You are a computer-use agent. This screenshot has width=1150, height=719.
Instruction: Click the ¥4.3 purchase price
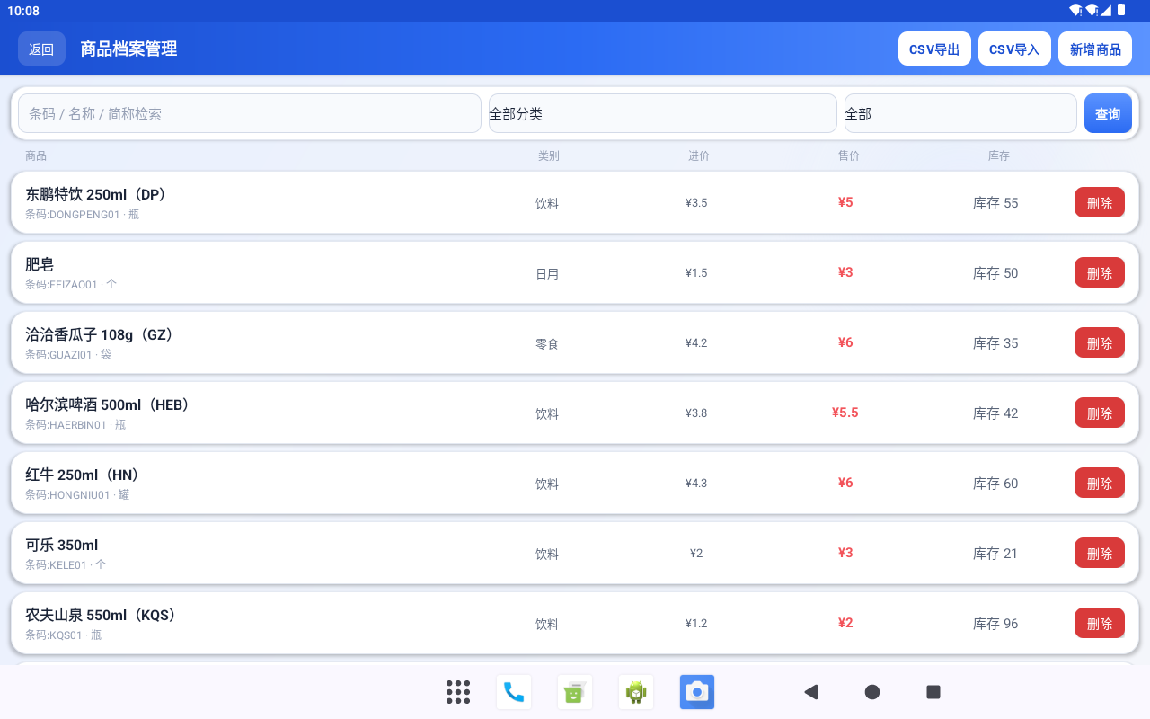click(696, 484)
